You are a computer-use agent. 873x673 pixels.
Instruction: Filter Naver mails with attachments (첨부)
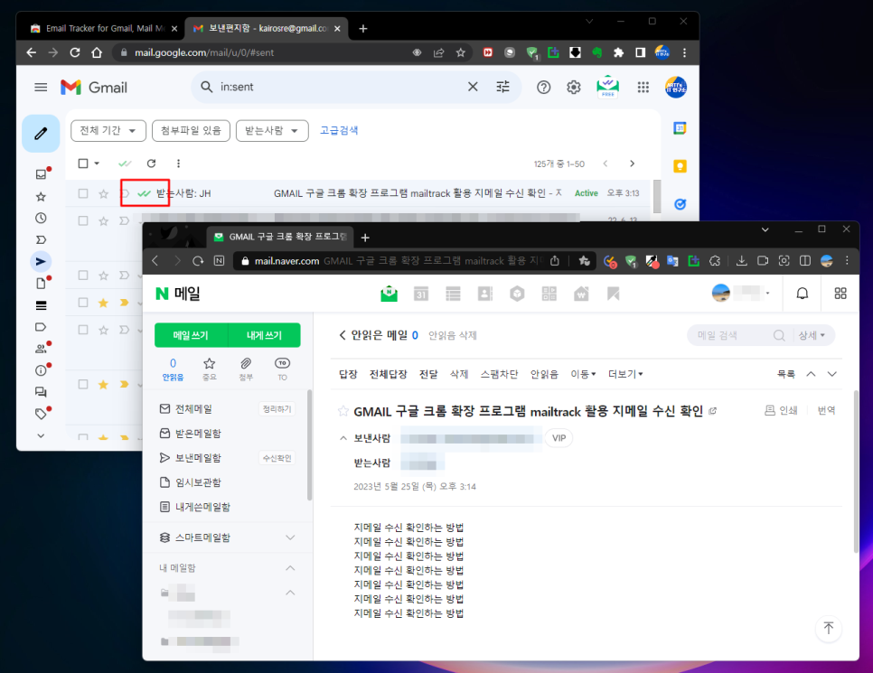pyautogui.click(x=246, y=369)
